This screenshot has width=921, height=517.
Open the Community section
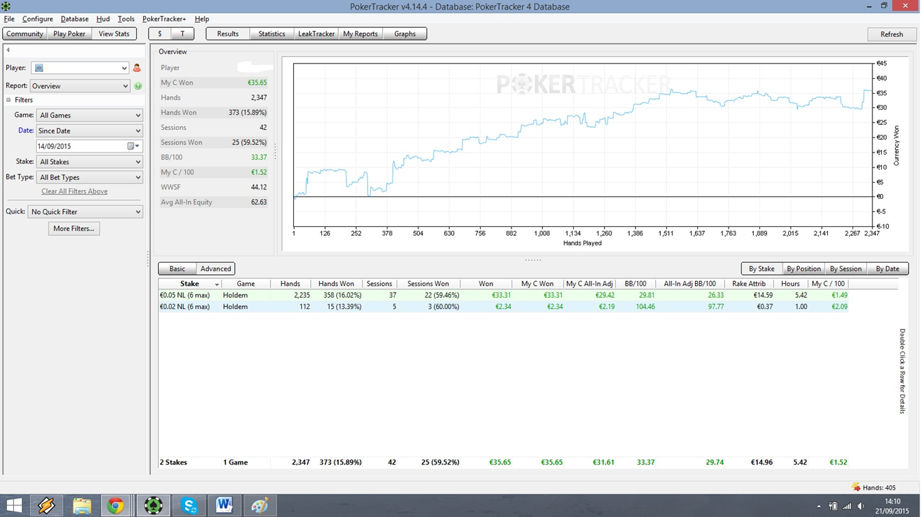click(25, 34)
